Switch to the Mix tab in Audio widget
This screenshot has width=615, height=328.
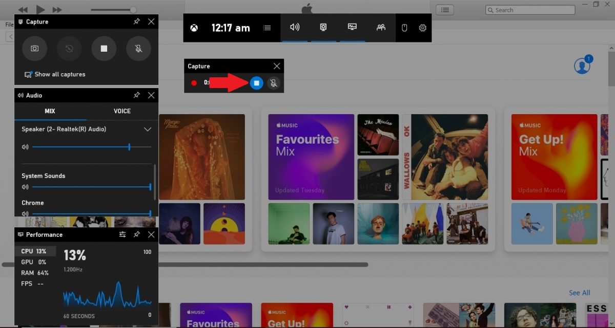[50, 111]
